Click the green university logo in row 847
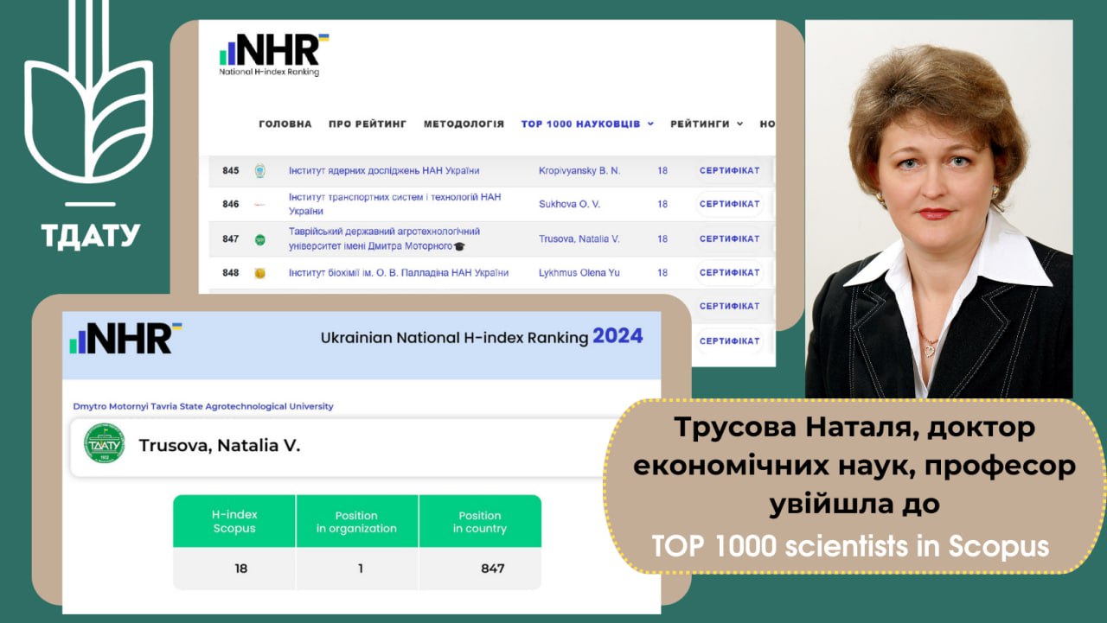The height and width of the screenshot is (623, 1107). pos(259,239)
